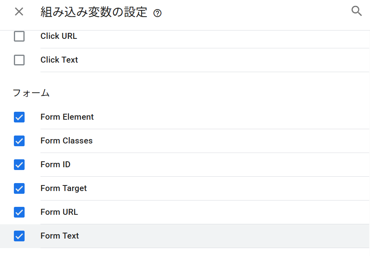Uncheck the Form Classes checkbox
370x256 pixels.
click(19, 141)
